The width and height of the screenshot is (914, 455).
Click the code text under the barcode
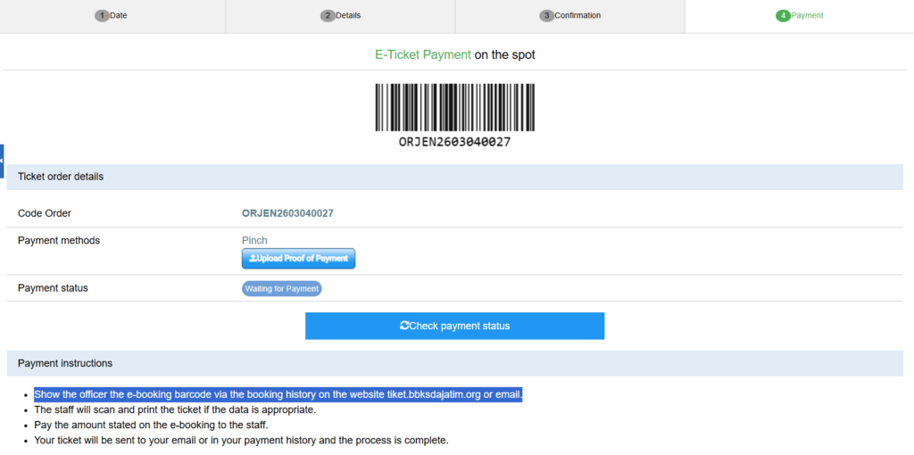pos(454,142)
